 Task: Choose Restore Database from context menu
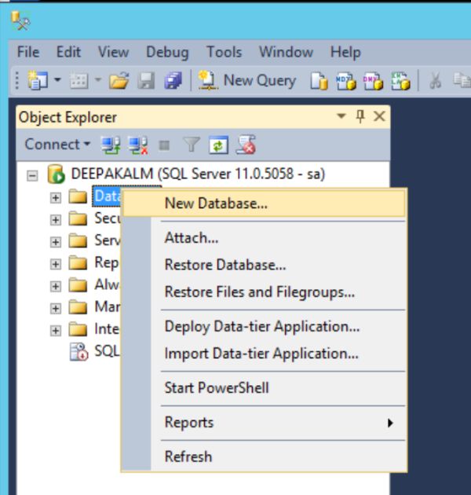pos(264,265)
